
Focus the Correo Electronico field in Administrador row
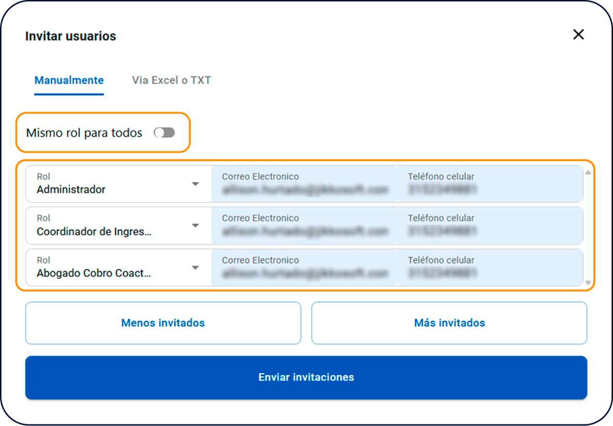click(x=304, y=185)
